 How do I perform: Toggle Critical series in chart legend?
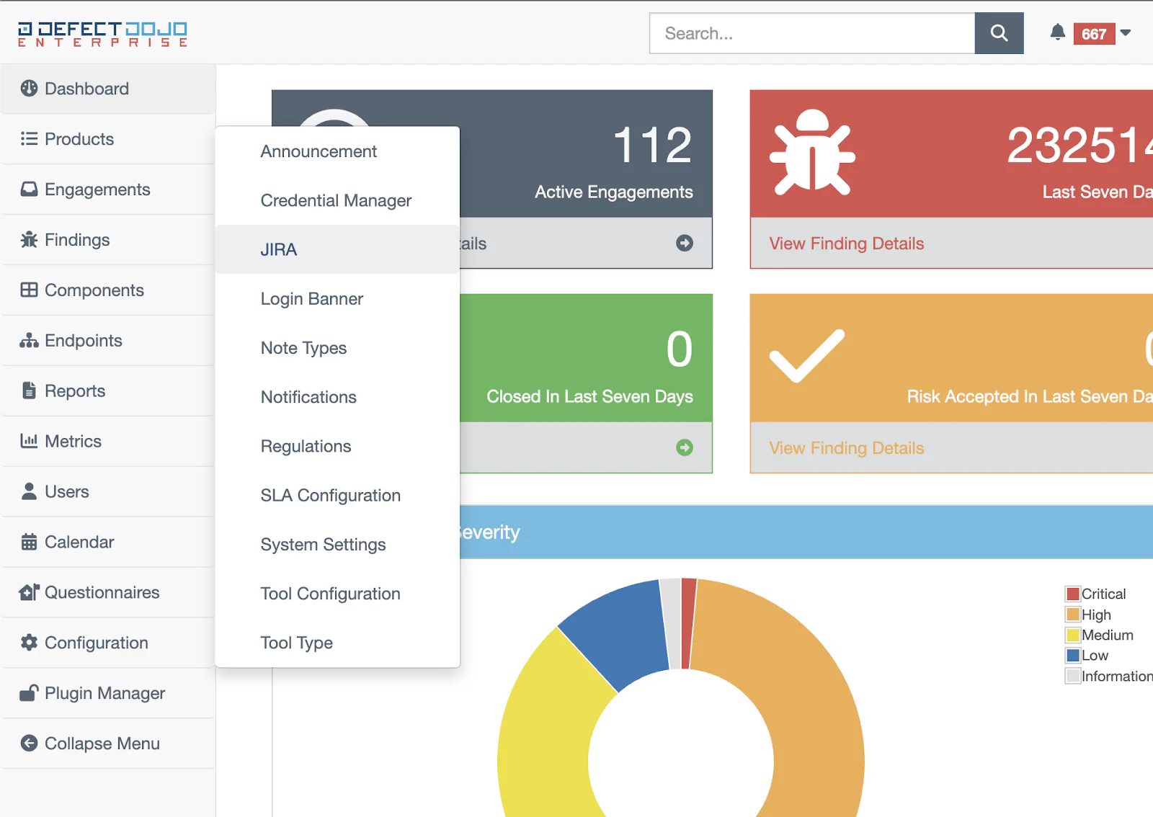point(1073,594)
